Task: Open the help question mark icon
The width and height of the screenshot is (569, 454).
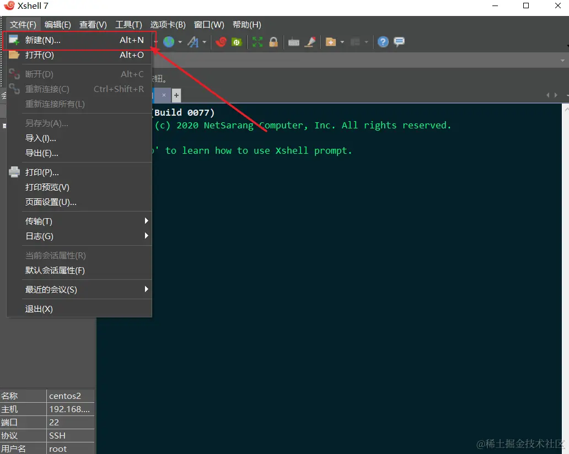Action: click(383, 42)
